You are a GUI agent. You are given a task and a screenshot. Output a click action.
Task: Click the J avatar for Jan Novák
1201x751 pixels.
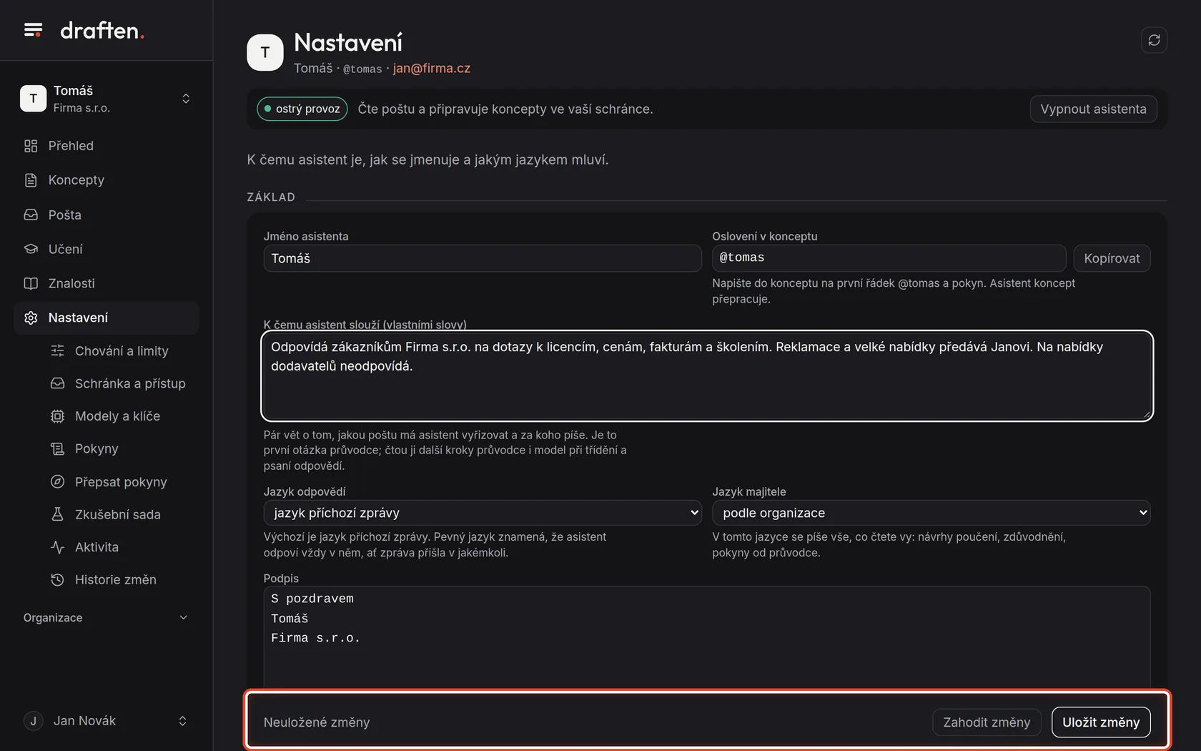coord(33,721)
